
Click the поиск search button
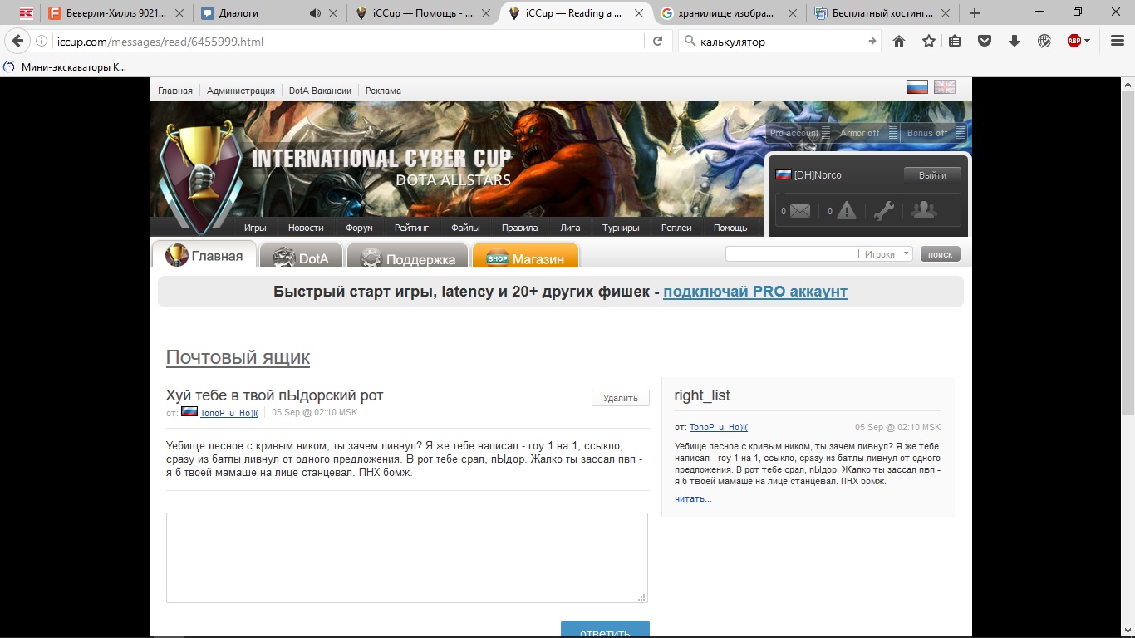[941, 254]
